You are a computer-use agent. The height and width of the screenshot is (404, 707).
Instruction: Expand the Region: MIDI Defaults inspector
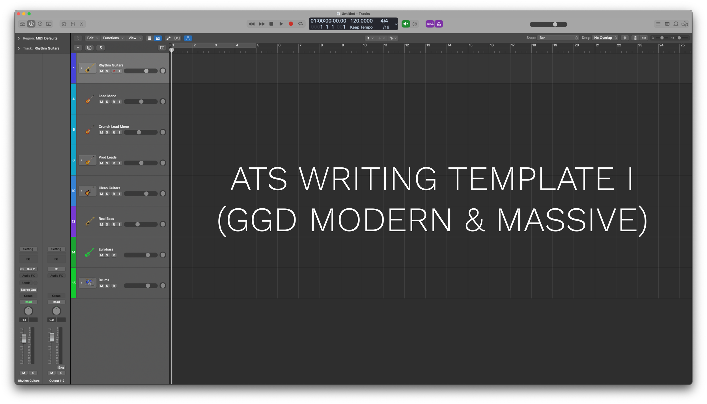(19, 38)
